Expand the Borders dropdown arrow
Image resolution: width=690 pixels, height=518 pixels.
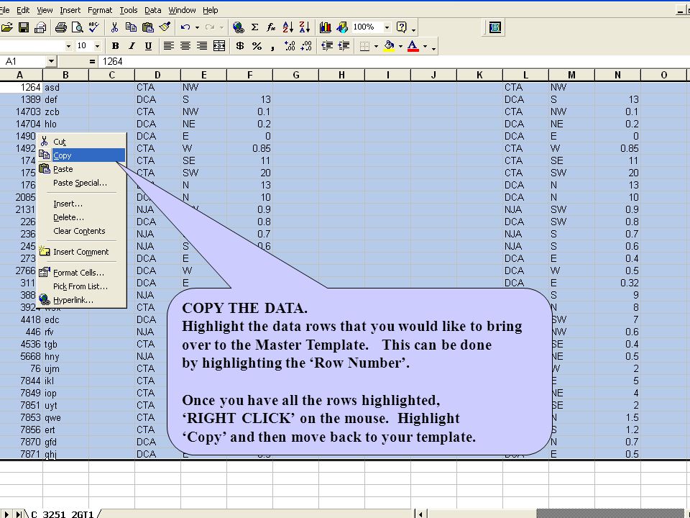pos(376,46)
